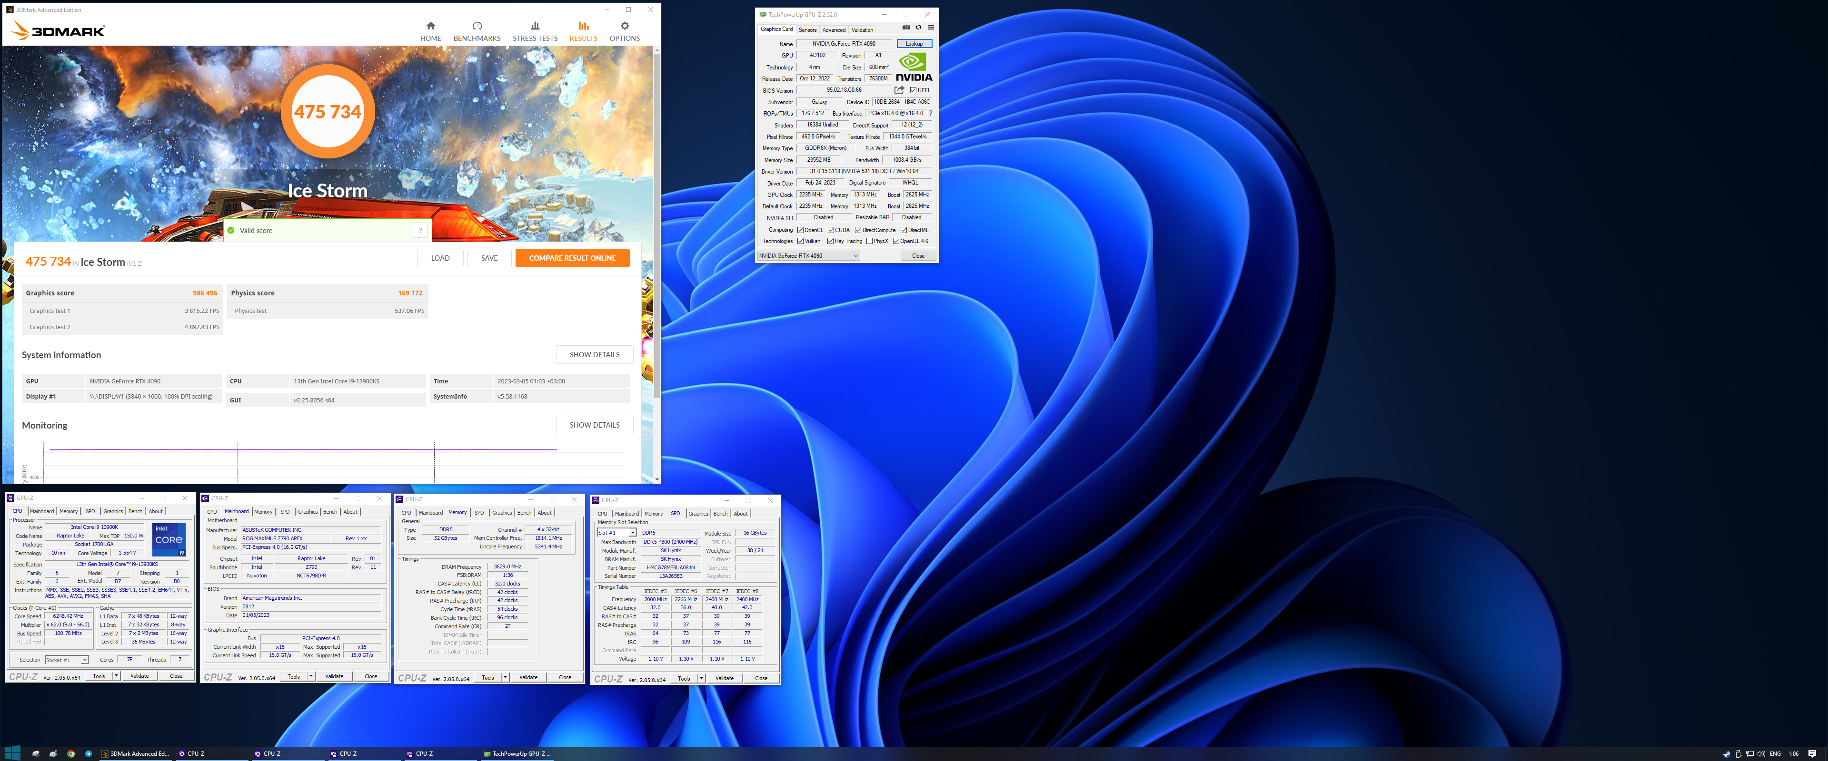Image resolution: width=1828 pixels, height=761 pixels.
Task: Switch to TechPowerUp GPU-Z taskbar button
Action: [x=517, y=754]
